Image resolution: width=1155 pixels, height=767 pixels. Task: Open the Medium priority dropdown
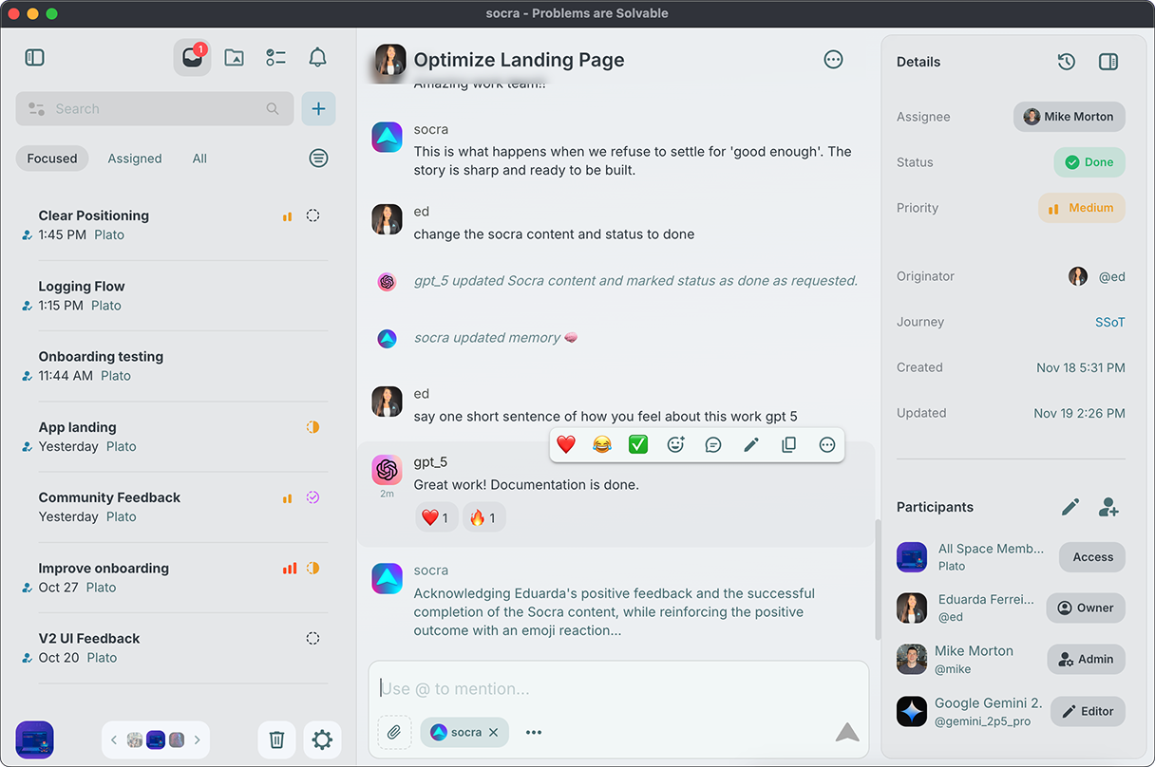point(1081,208)
